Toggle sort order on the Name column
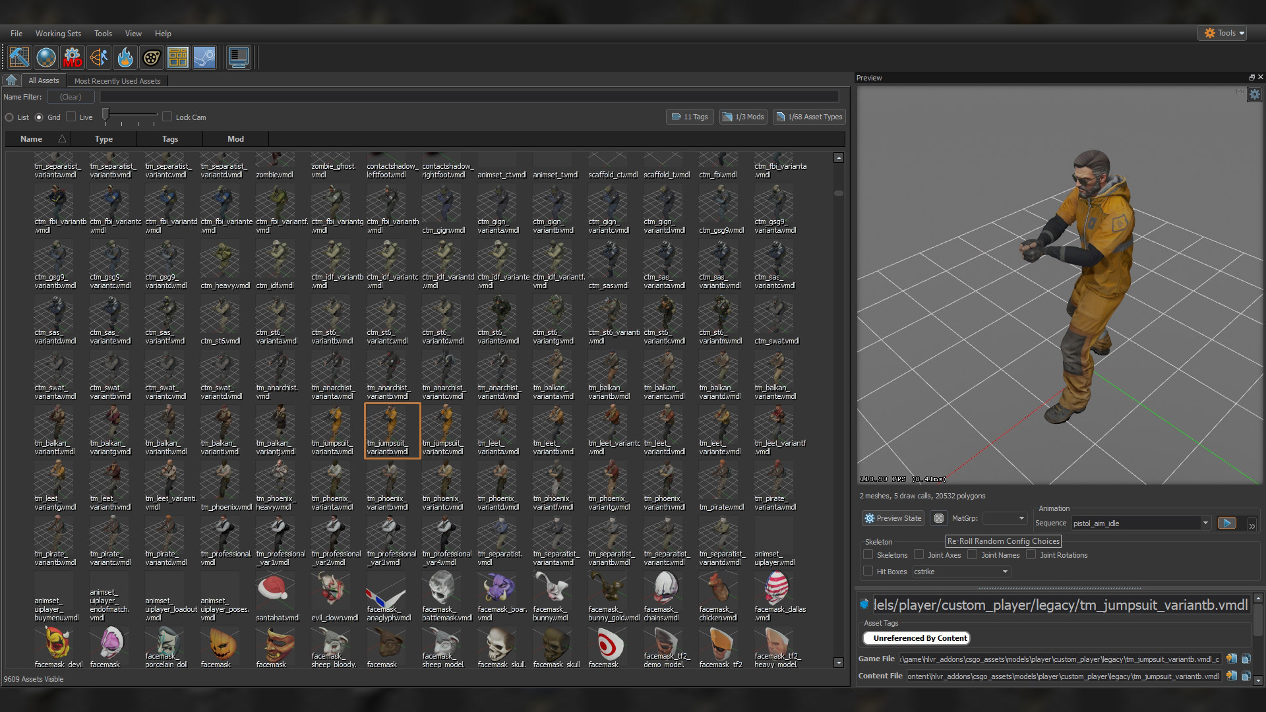The width and height of the screenshot is (1266, 712). pos(38,139)
